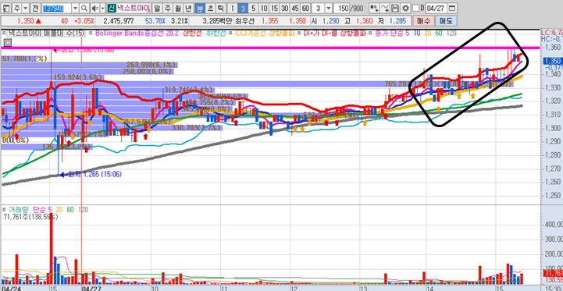
Task: Click the custom interval field showing 3
Action: [x=318, y=8]
